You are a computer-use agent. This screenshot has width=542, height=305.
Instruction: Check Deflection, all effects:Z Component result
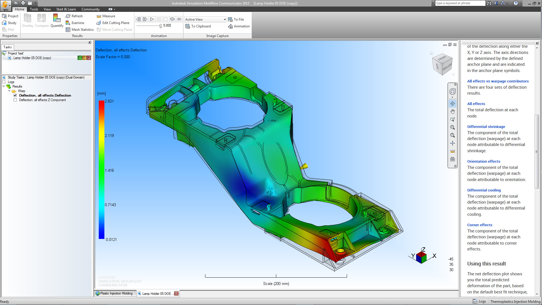point(15,100)
